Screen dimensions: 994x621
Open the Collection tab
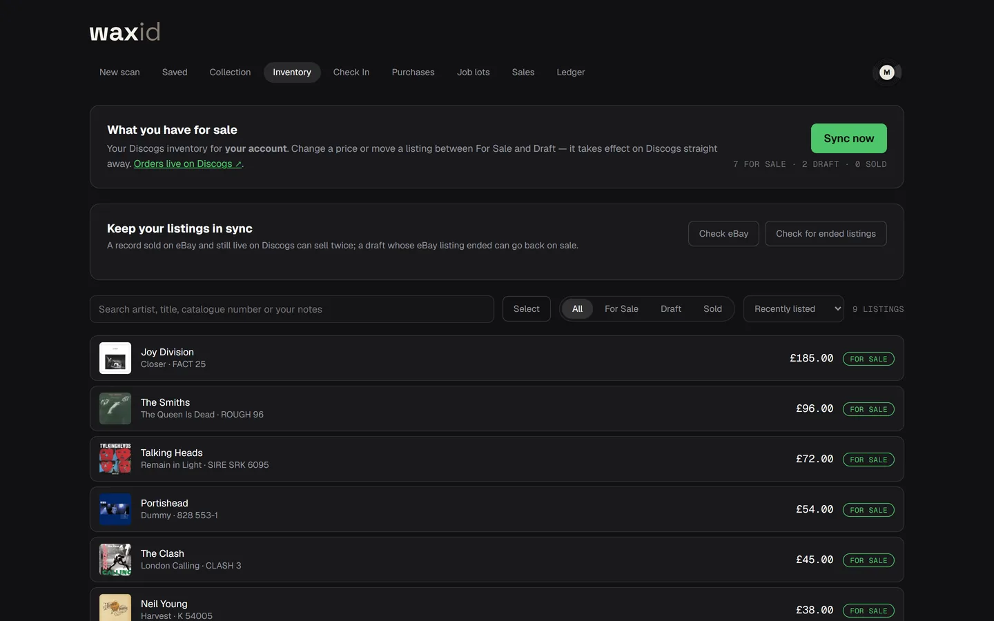coord(230,72)
